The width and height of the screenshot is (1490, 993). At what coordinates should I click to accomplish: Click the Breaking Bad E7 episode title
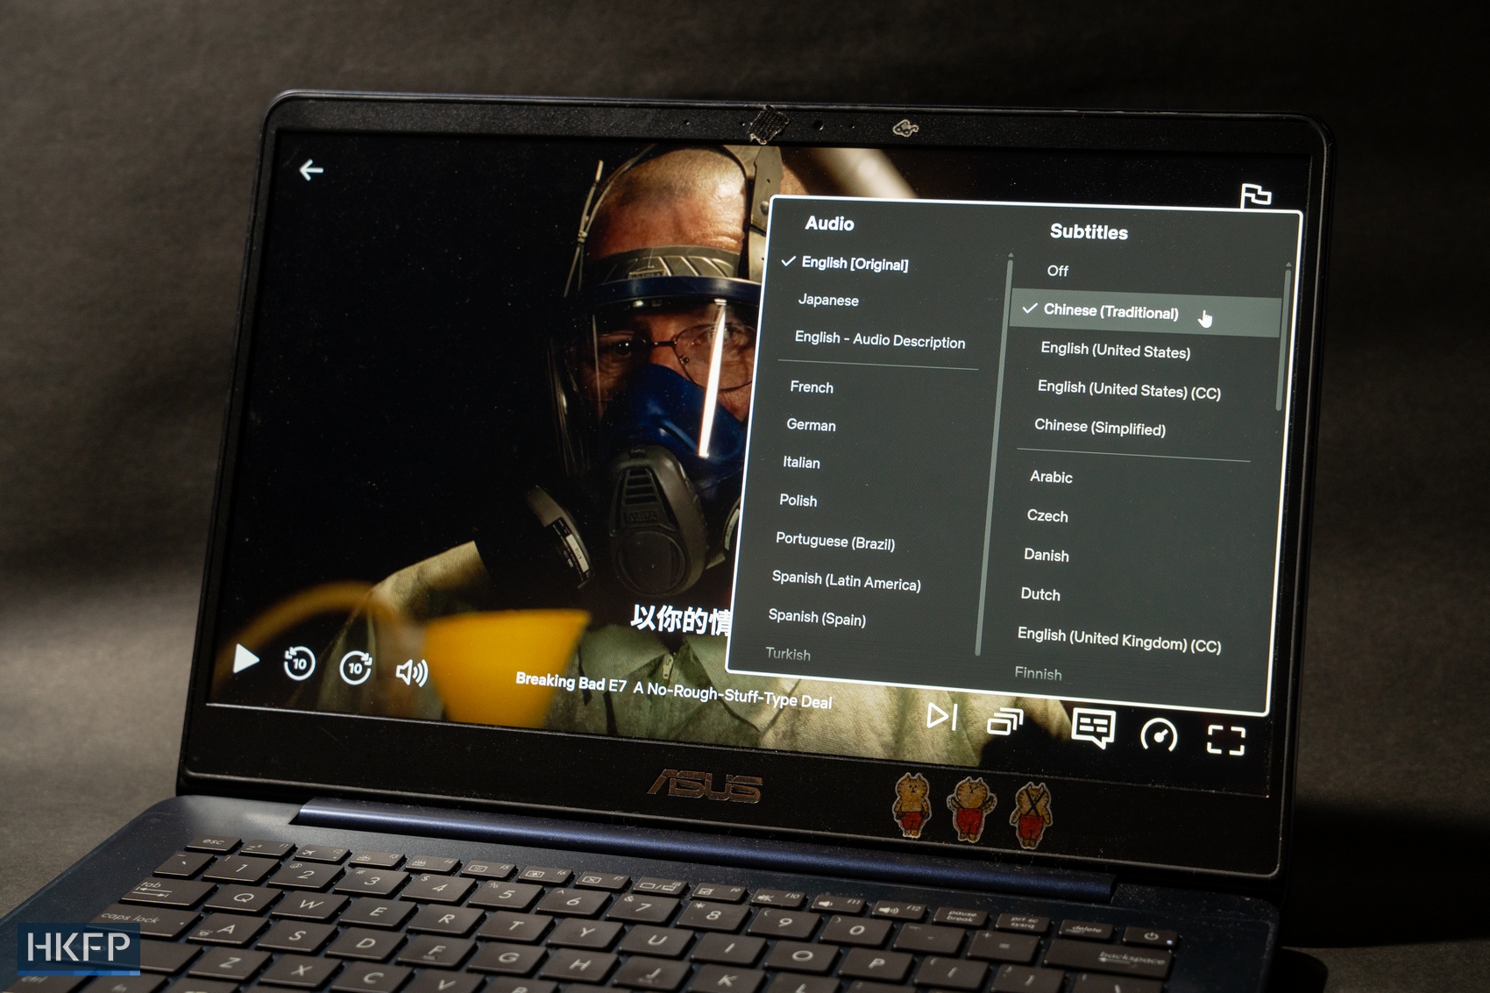[673, 692]
